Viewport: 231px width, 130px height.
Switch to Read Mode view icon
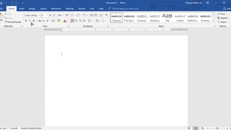189,129
